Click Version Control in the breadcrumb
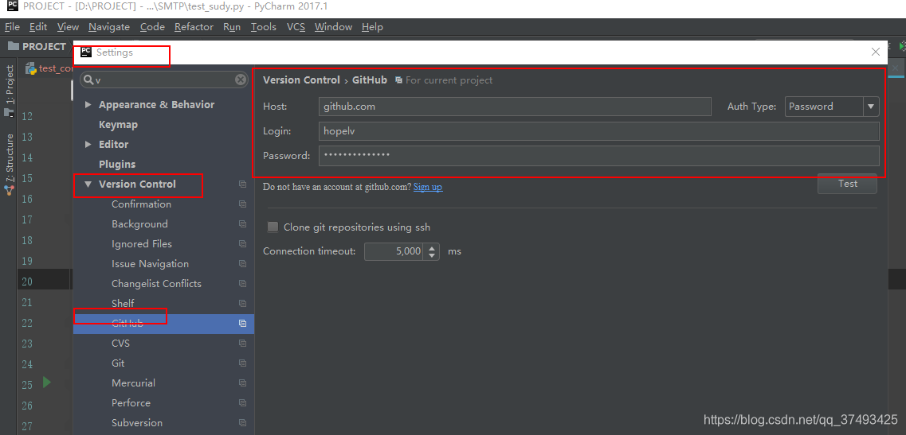 click(302, 80)
